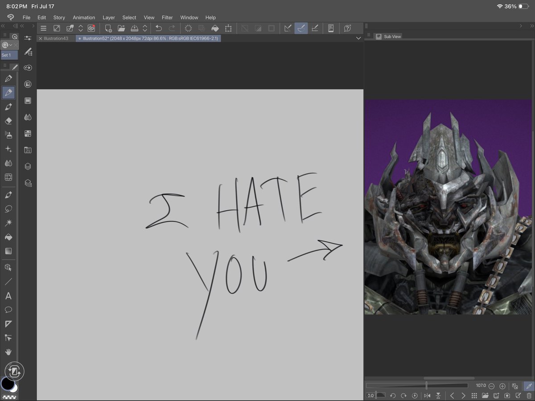Create a new canvas file

108,28
